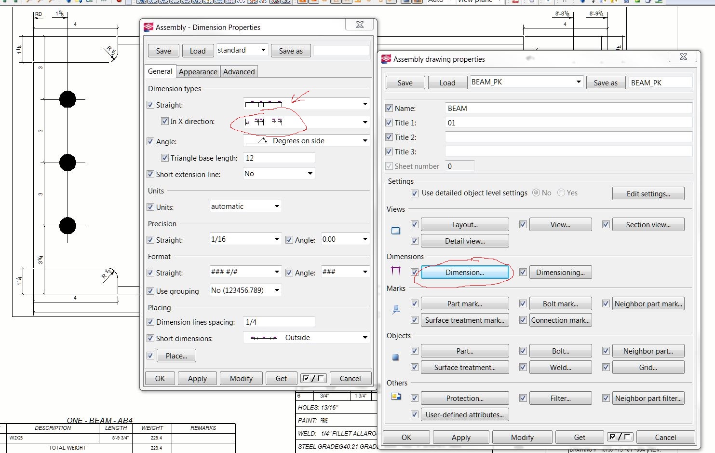Uncheck the Title 2 checkbox
Image resolution: width=715 pixels, height=453 pixels.
click(389, 137)
